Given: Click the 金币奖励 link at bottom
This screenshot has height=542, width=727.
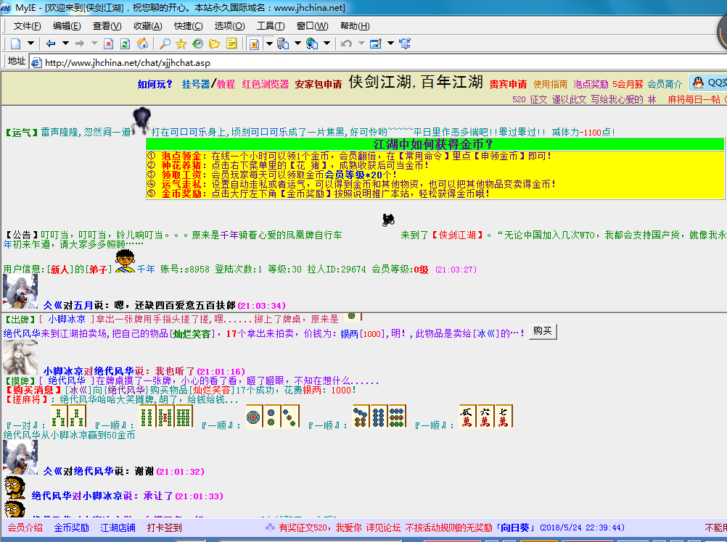Looking at the screenshot, I should point(71,528).
